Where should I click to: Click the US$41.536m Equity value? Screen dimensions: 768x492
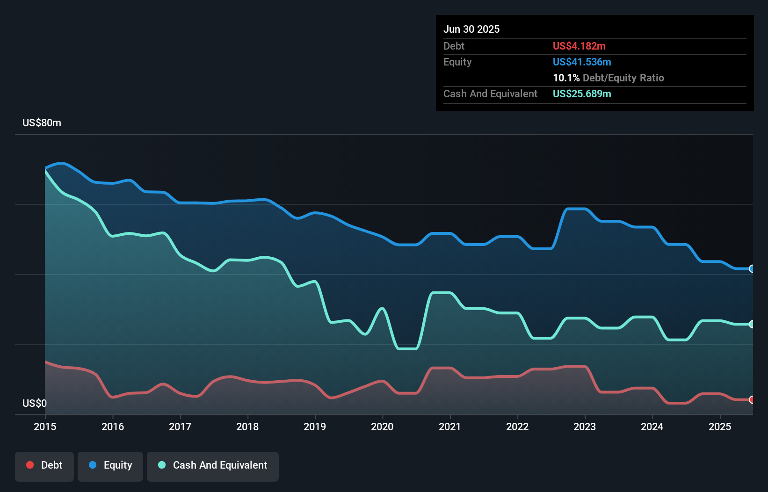point(582,62)
